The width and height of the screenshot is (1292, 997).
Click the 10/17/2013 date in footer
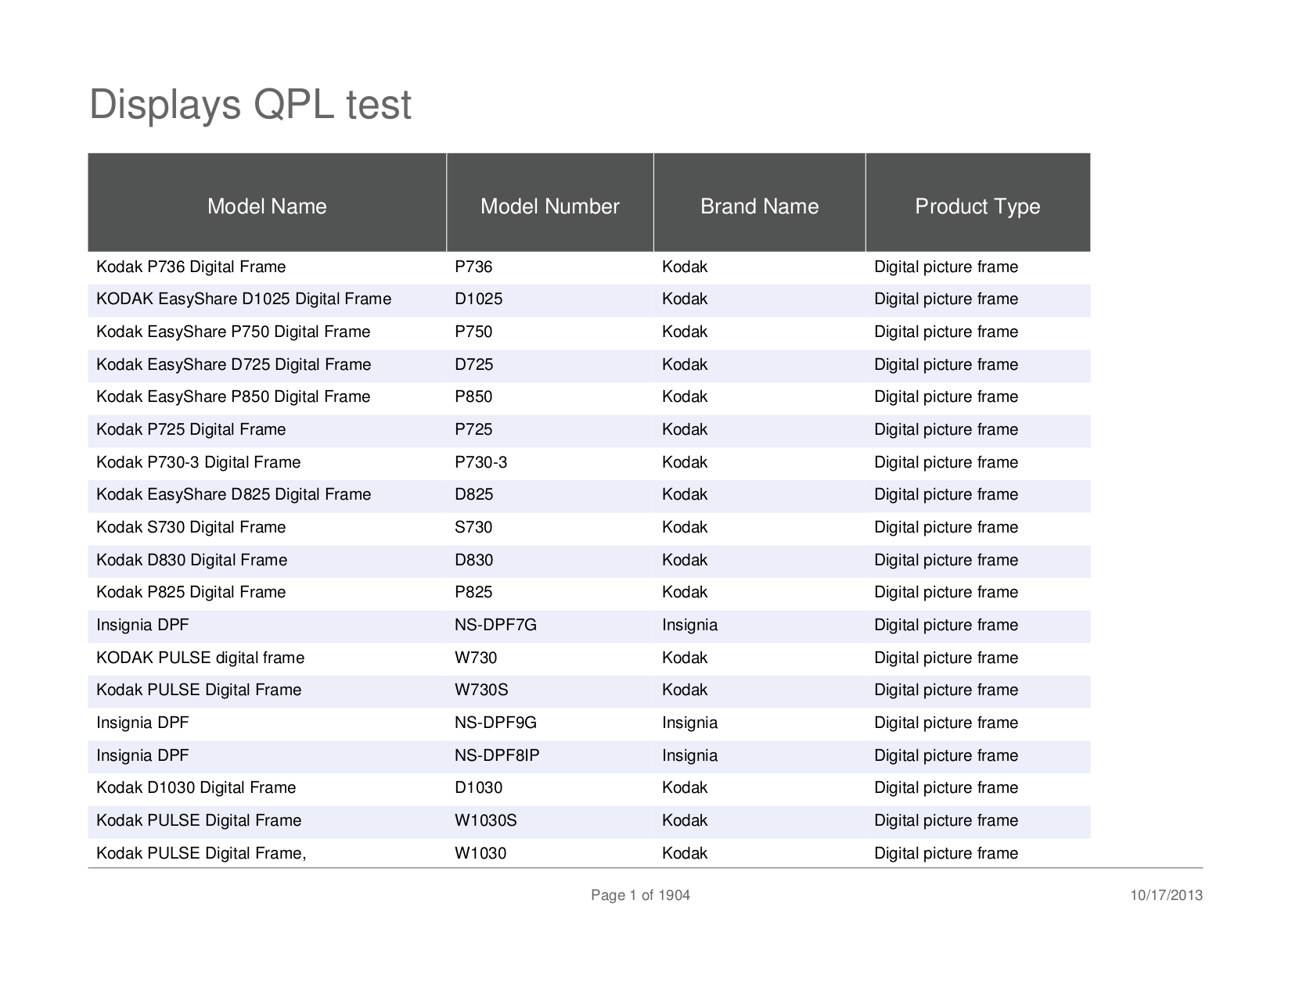pyautogui.click(x=1167, y=895)
